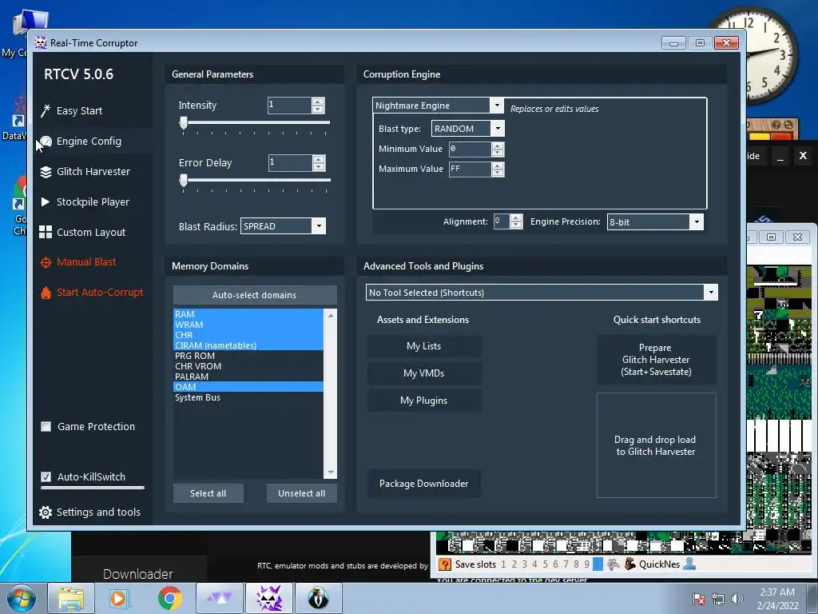Open Engine Precision 8-bit dropdown

697,222
